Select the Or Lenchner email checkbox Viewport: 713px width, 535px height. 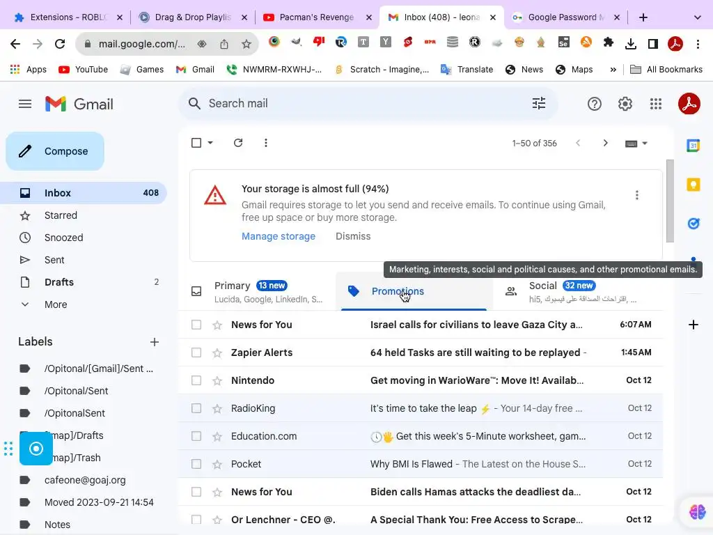point(196,520)
